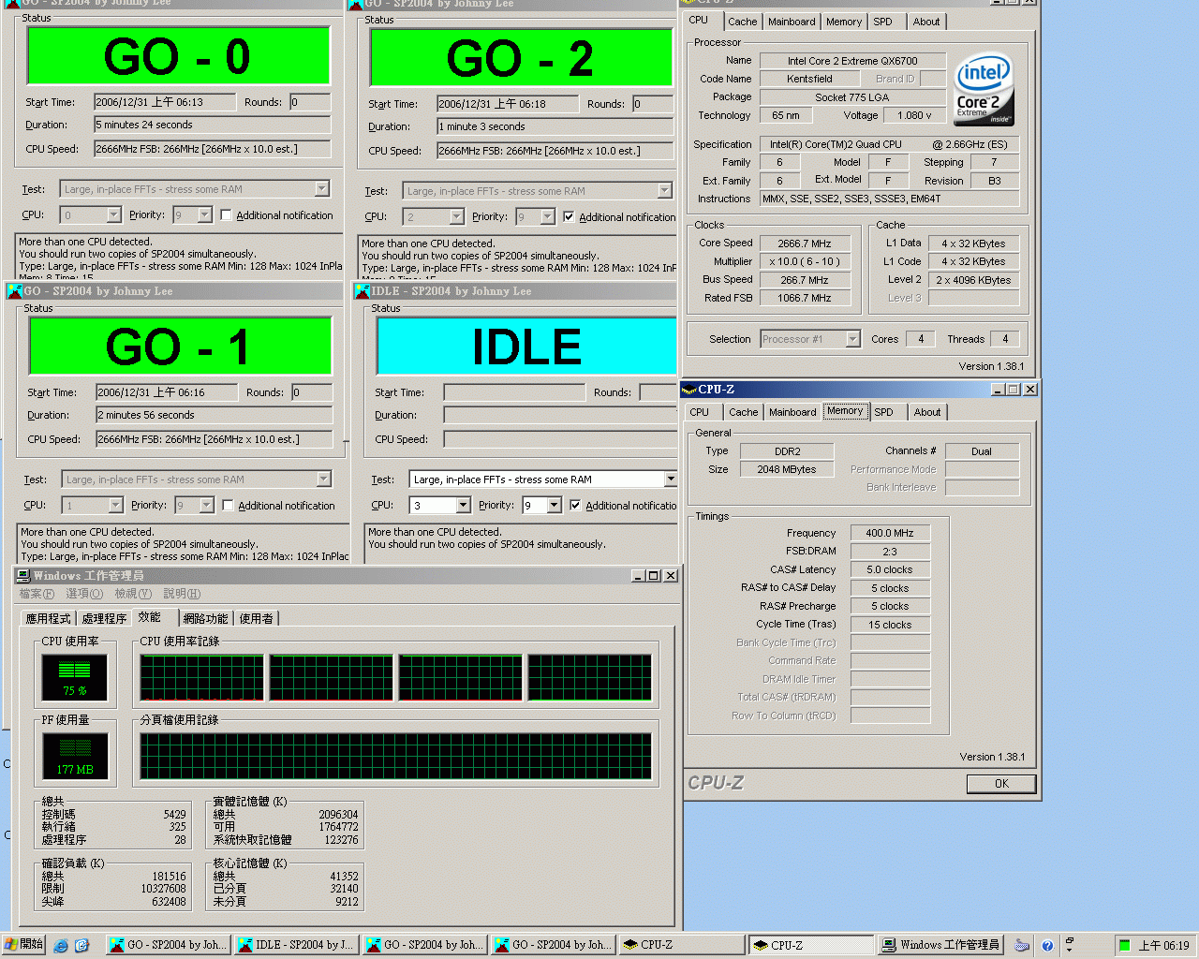Open 檢視(V) menu in Task Manager
Viewport: 1199px width, 959px height.
(133, 594)
